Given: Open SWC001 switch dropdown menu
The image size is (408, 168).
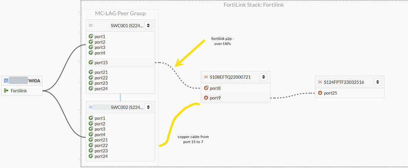Looking at the screenshot, I should click(x=148, y=26).
